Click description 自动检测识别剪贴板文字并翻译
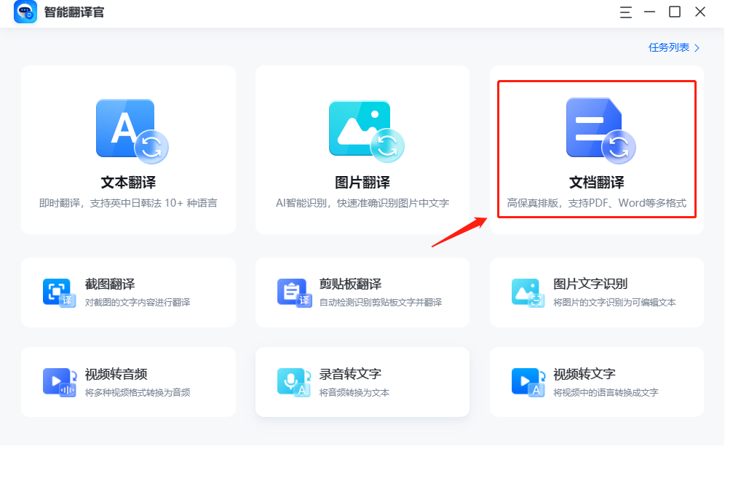Screen dimensions: 733x478 tap(381, 303)
